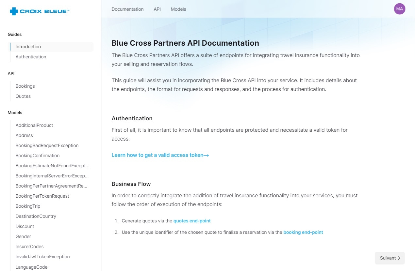Open the booking end-point link
Screen dimensions: 415x271
click(303, 232)
